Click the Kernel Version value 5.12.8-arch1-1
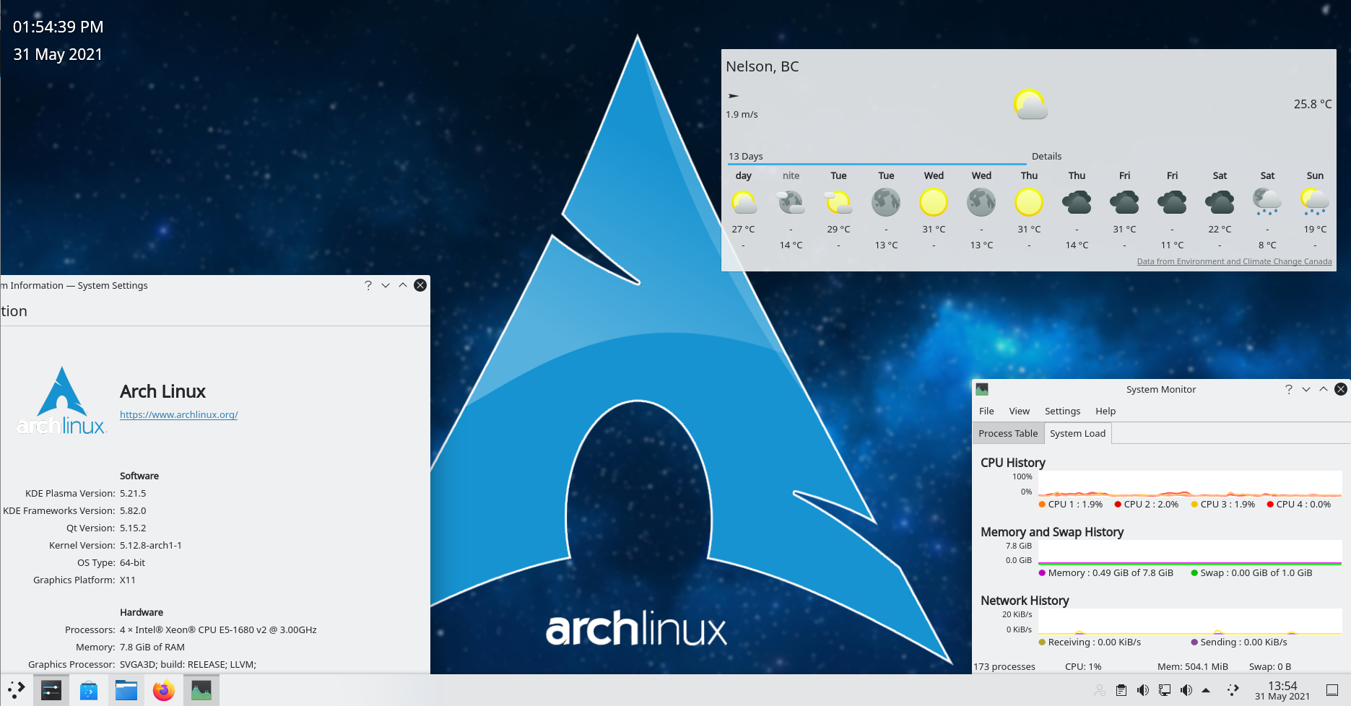This screenshot has width=1351, height=706. (151, 545)
